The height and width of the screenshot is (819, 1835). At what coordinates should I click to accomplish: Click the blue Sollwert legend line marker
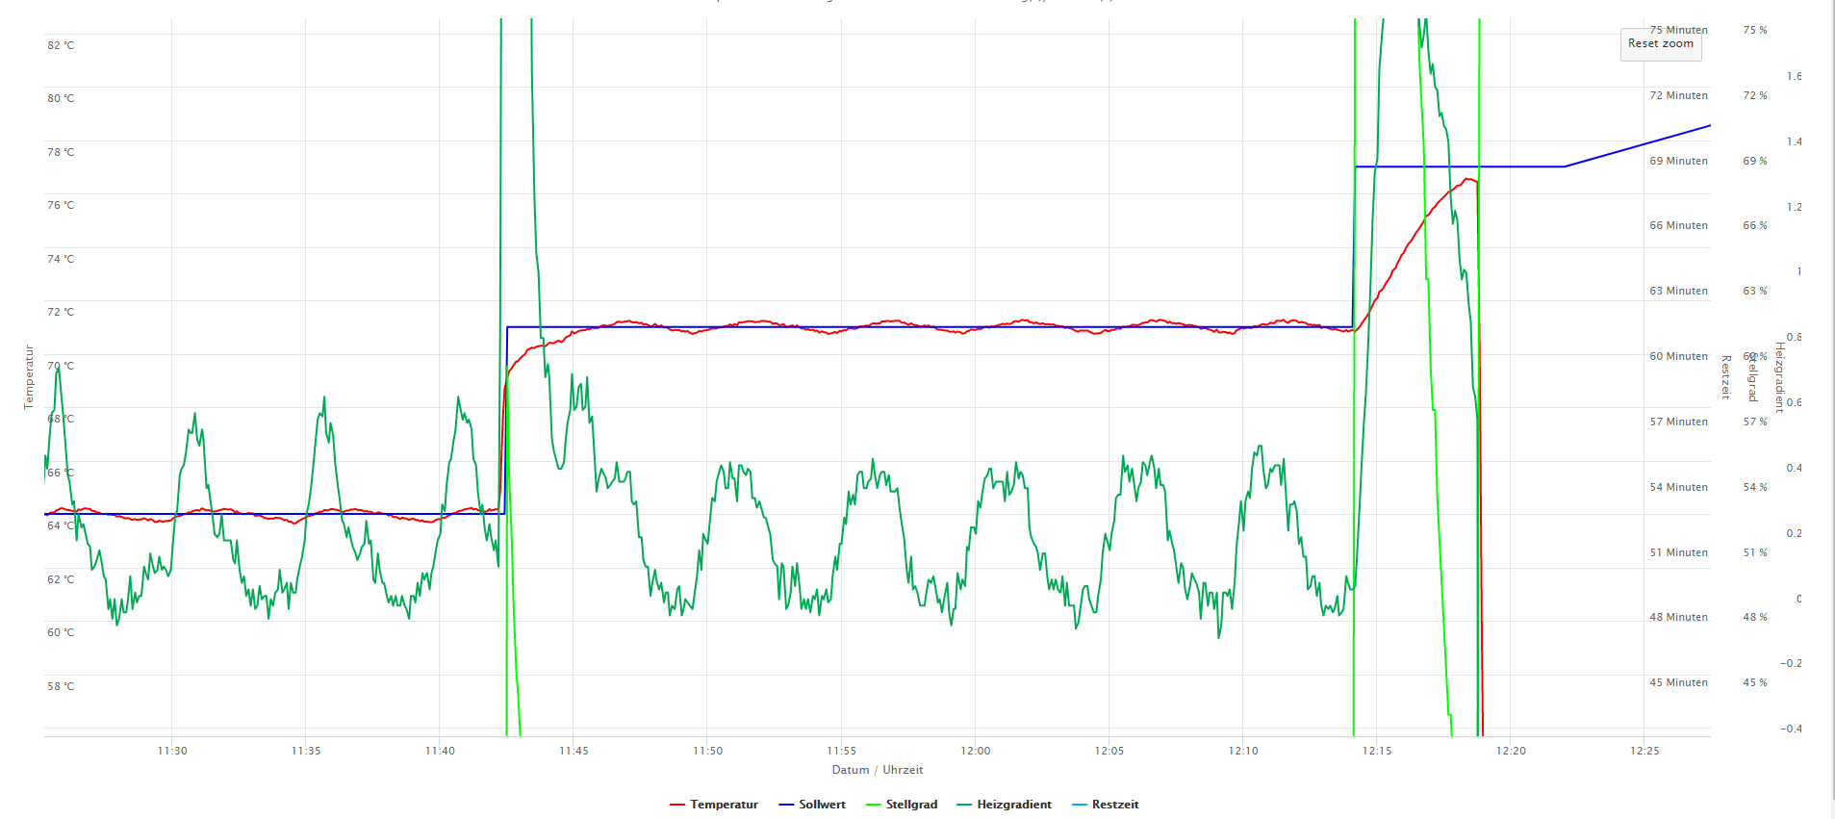click(x=786, y=805)
